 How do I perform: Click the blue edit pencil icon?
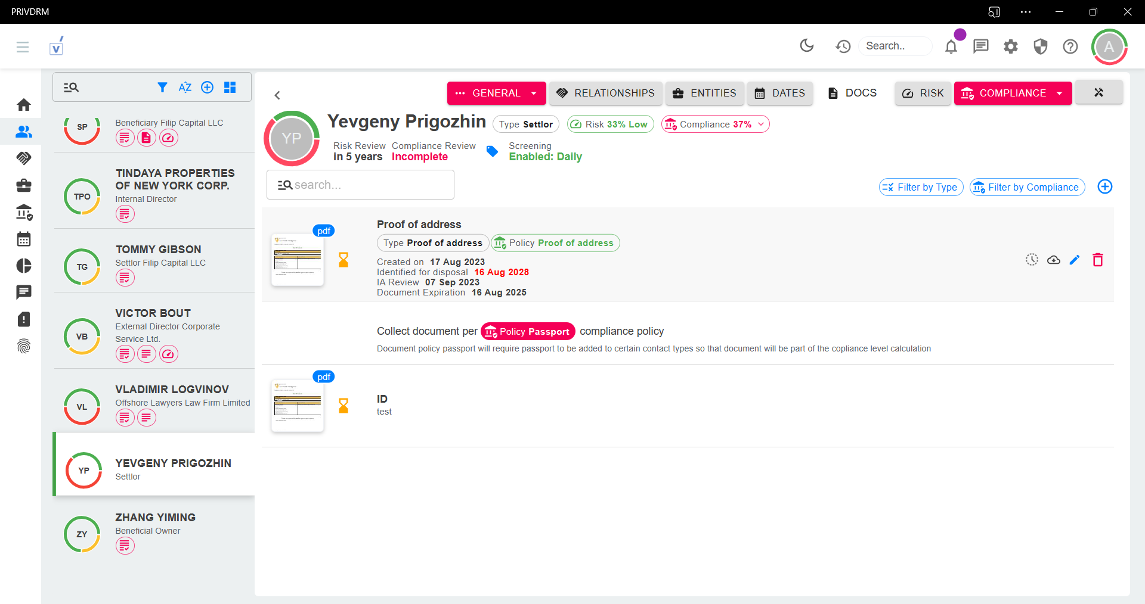pos(1075,260)
